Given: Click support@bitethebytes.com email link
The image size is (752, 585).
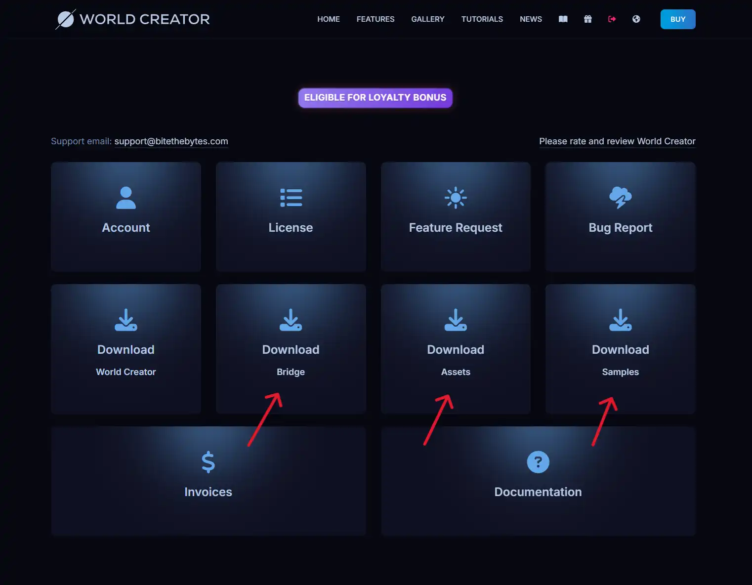Looking at the screenshot, I should (x=171, y=141).
